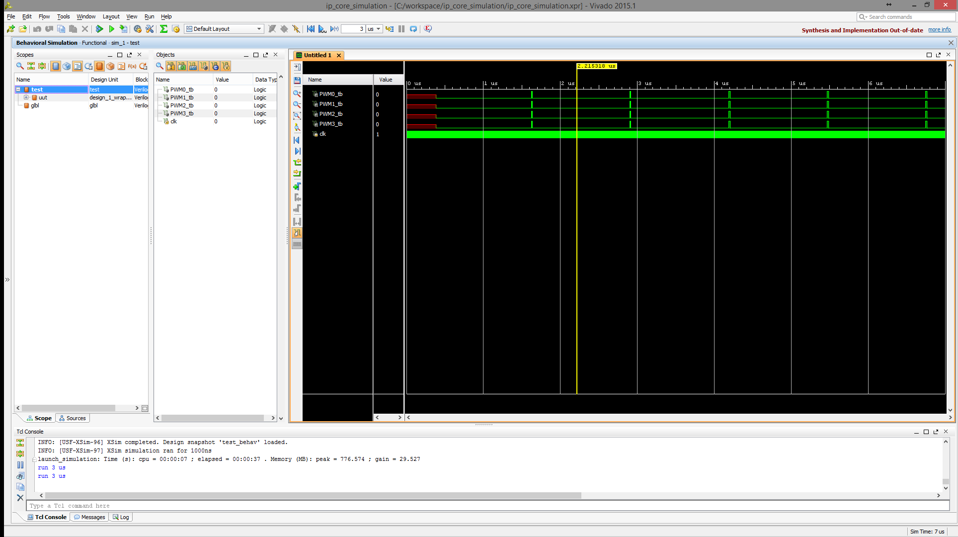Viewport: 958px width, 537px height.
Task: Toggle output ports filter in Objects panel
Action: coord(182,66)
